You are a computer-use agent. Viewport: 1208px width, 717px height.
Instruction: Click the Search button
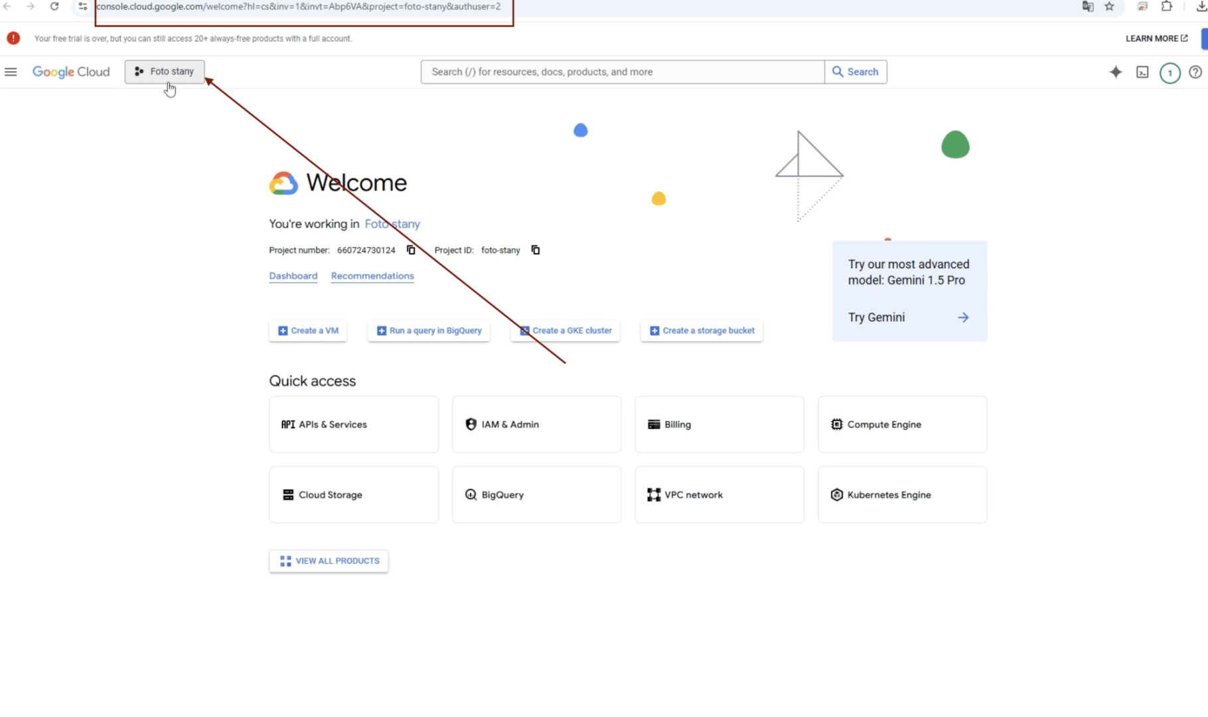pyautogui.click(x=856, y=72)
